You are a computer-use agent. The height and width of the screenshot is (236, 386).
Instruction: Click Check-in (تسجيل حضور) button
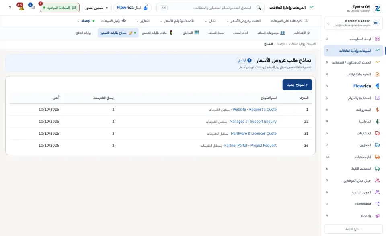coord(96,8)
